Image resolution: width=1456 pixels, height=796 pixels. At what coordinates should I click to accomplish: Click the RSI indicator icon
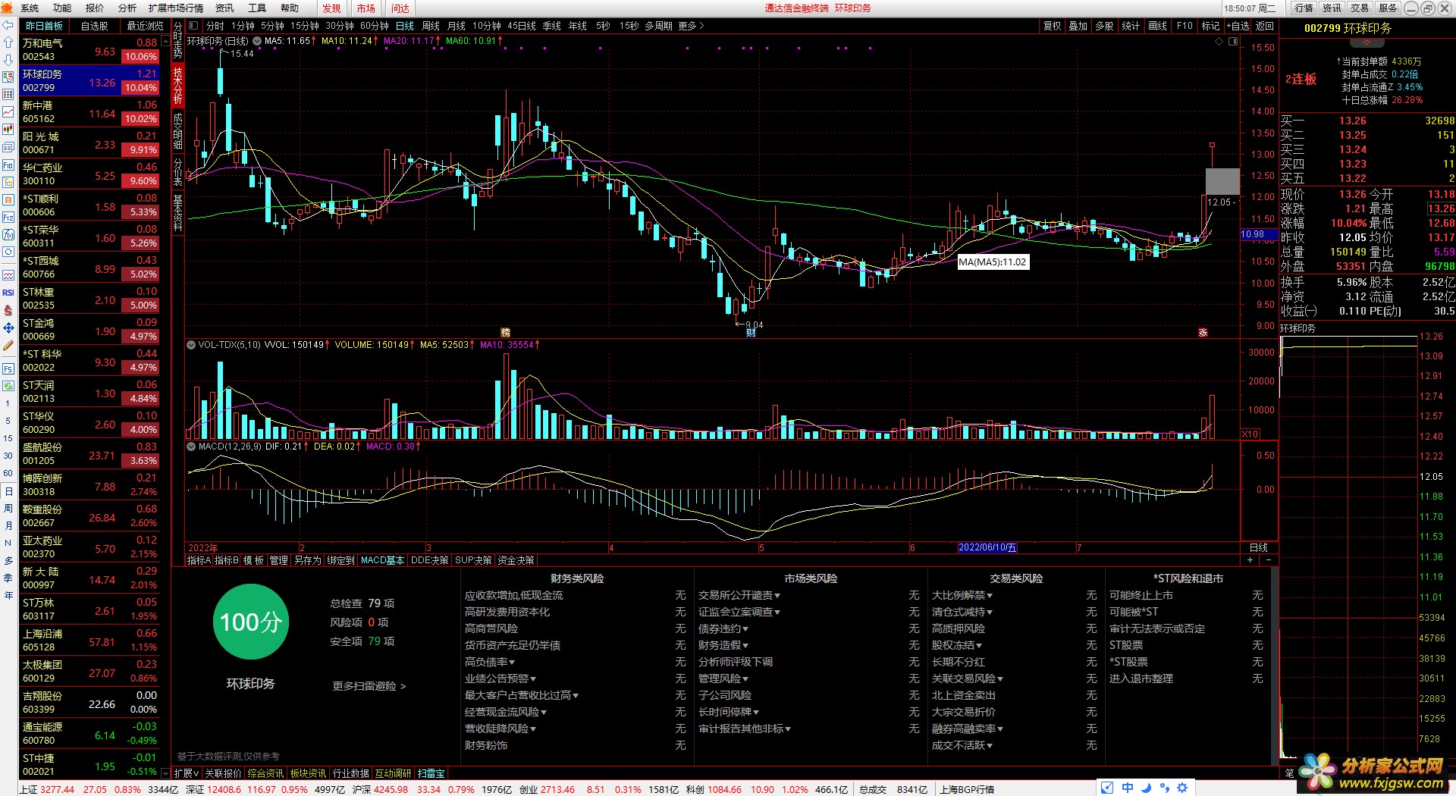[x=8, y=293]
